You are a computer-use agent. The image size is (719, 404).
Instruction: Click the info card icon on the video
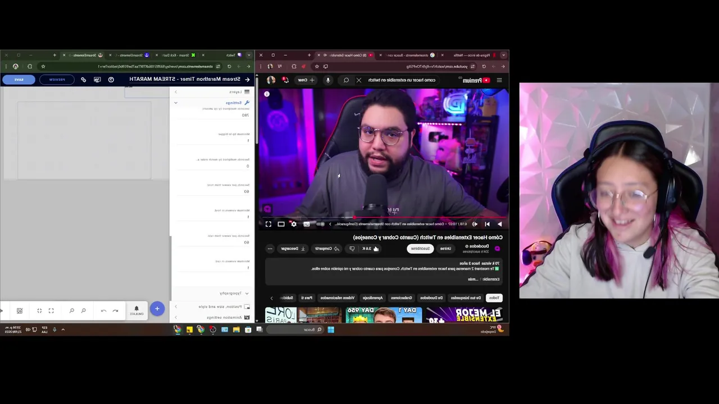[267, 94]
